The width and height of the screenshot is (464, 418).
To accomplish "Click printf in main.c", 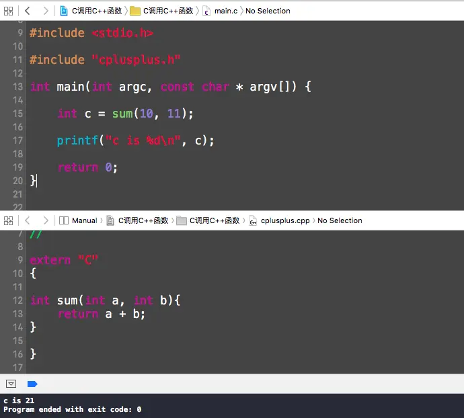I will pos(77,140).
